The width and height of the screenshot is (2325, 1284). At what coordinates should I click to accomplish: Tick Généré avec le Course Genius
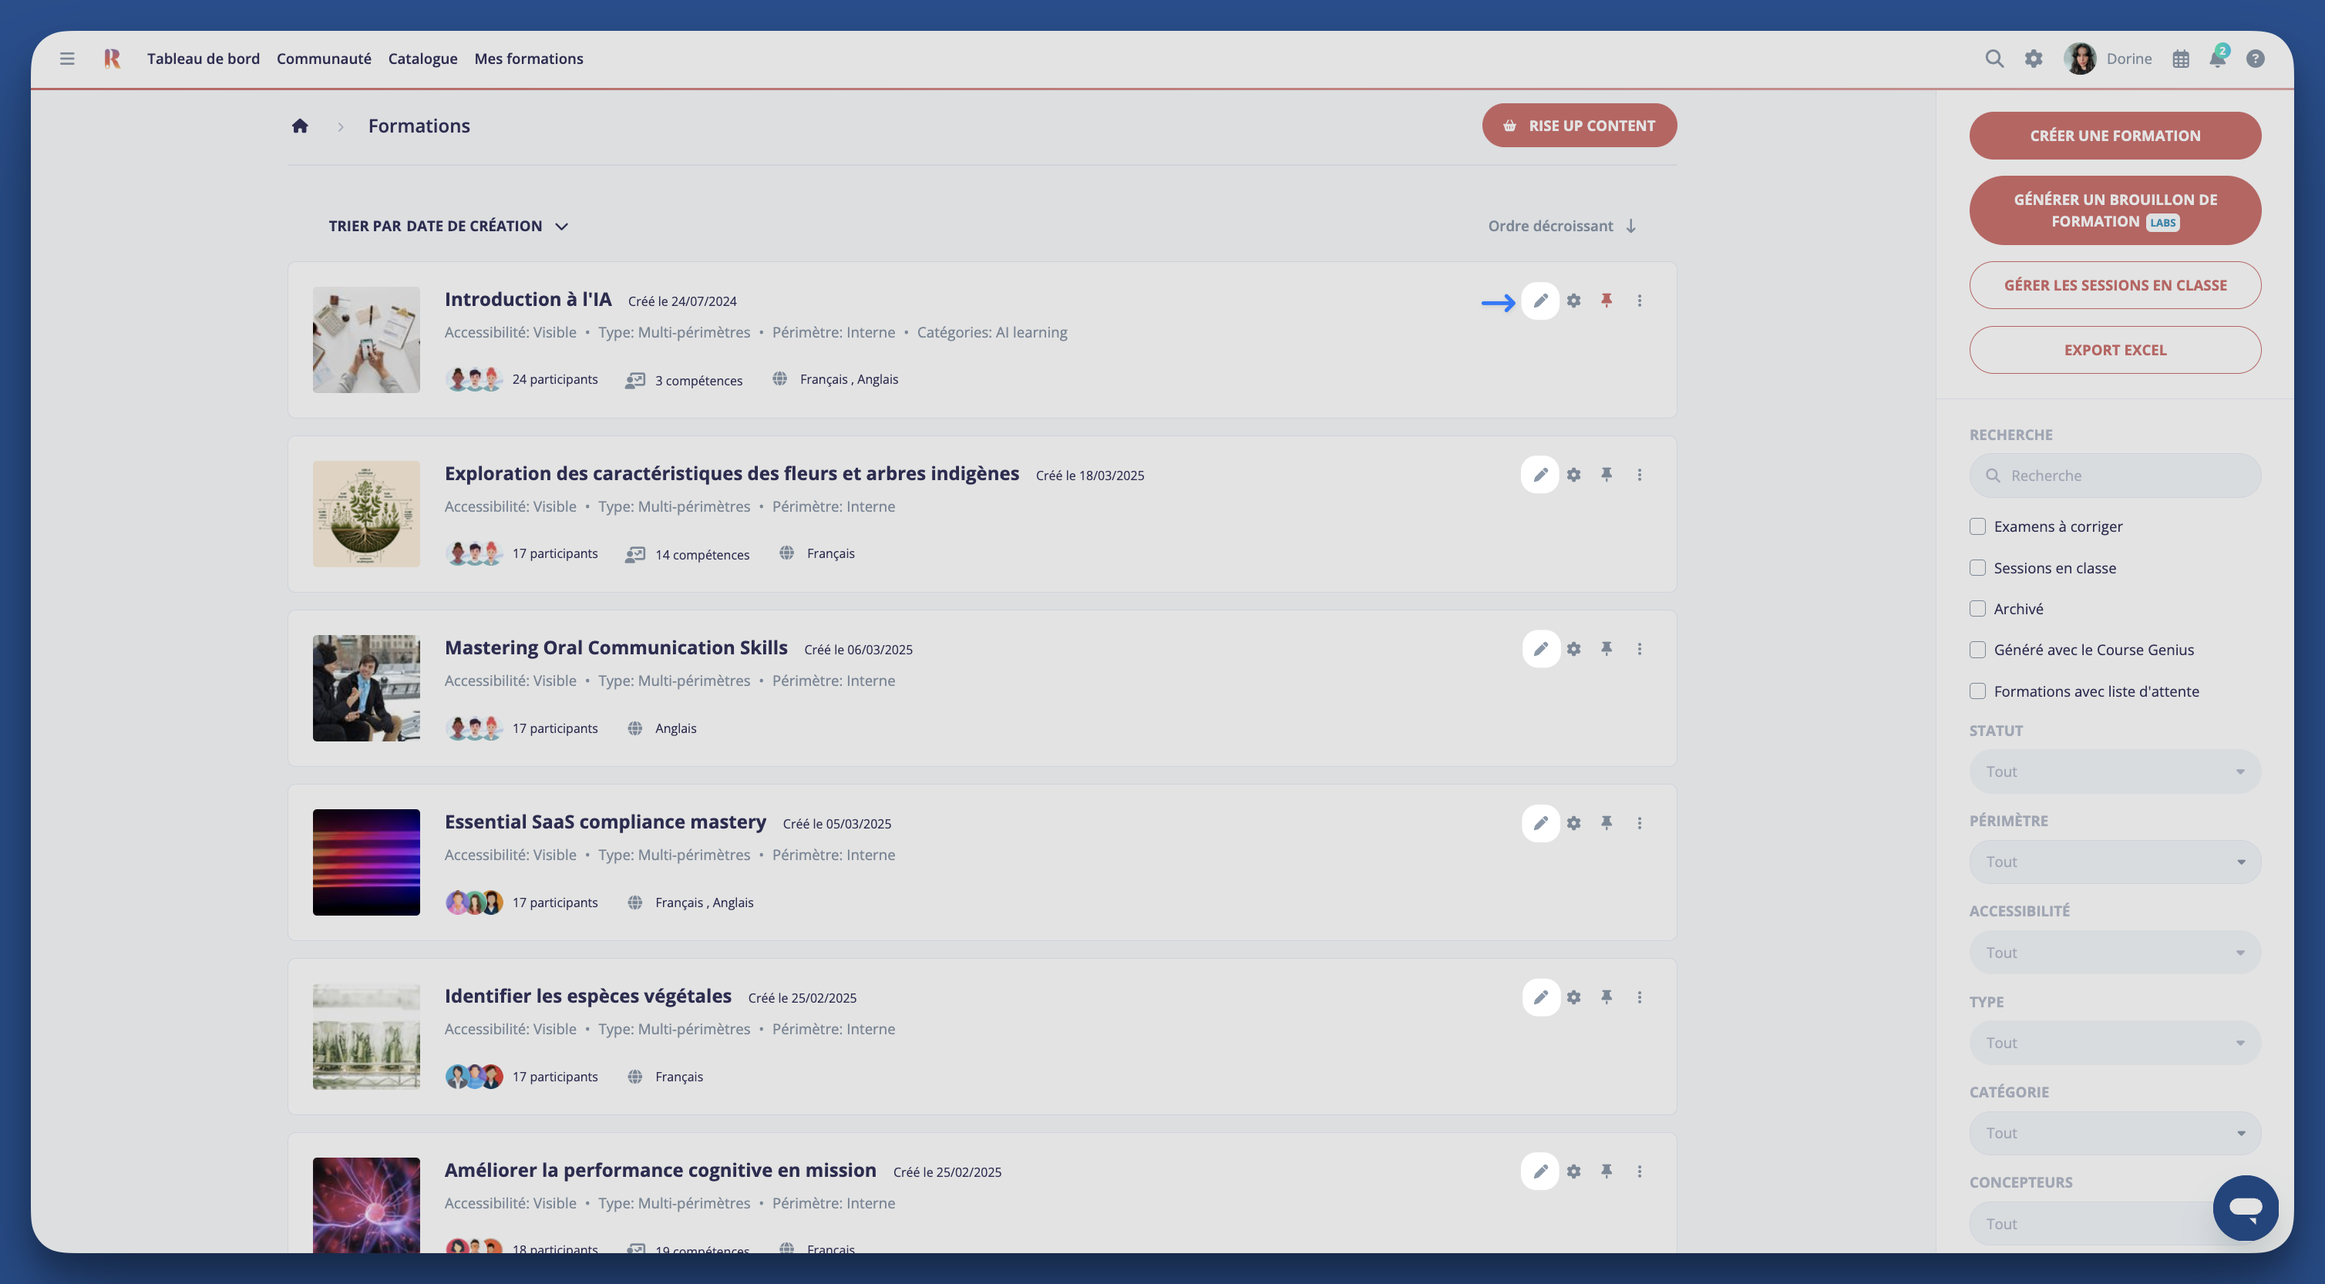(1977, 650)
